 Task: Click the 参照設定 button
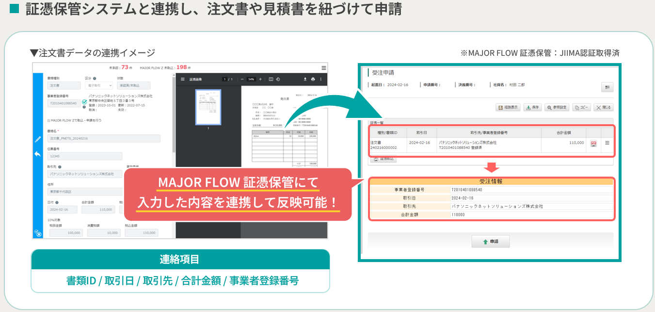[x=557, y=107]
